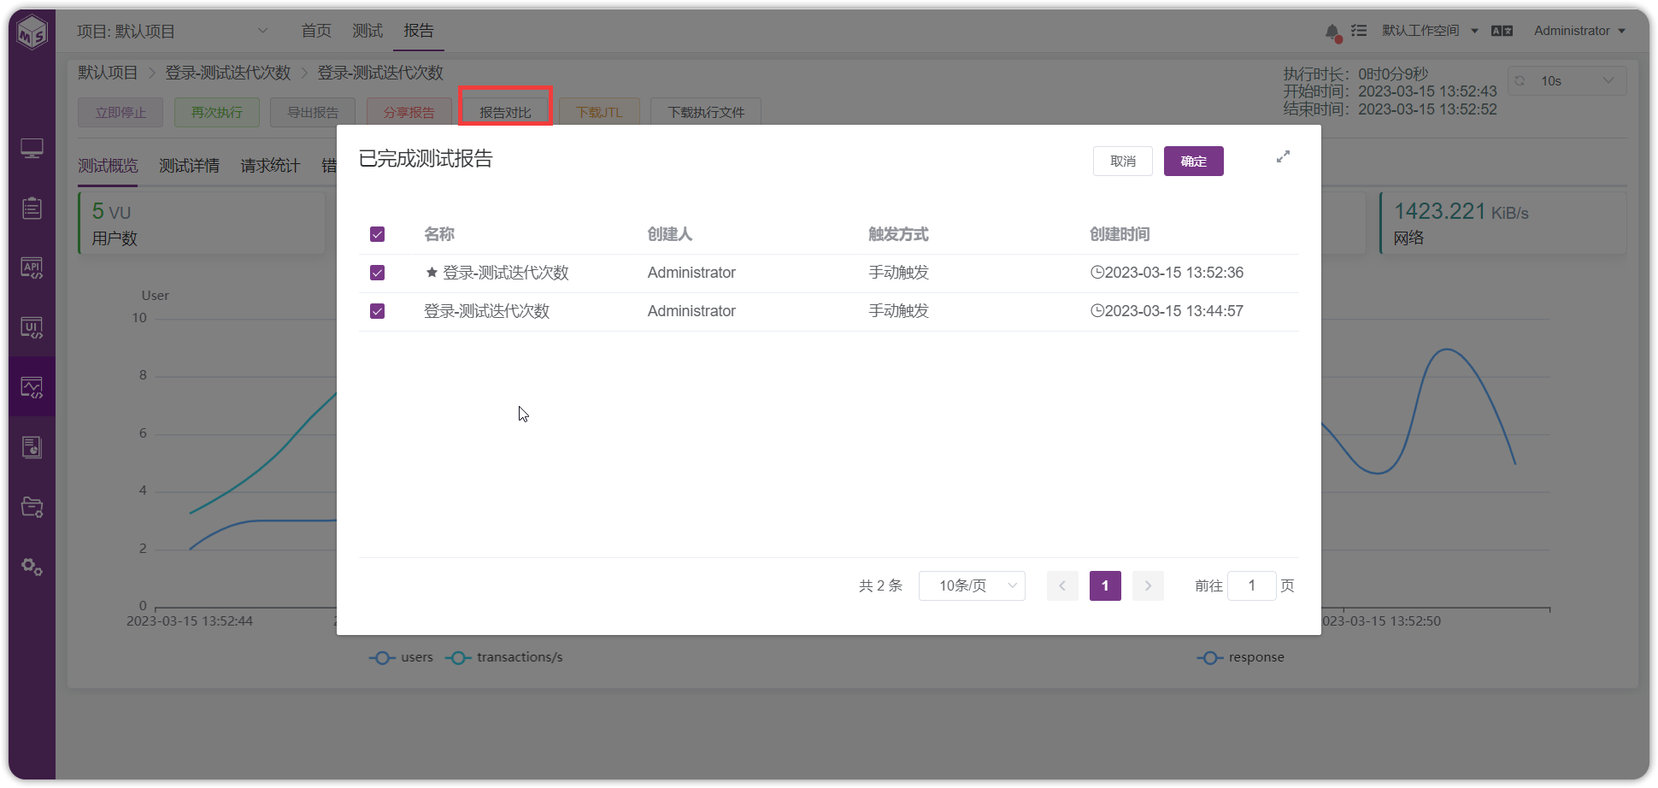This screenshot has width=1658, height=788.
Task: Open the test tracking clipboard icon
Action: pos(32,208)
